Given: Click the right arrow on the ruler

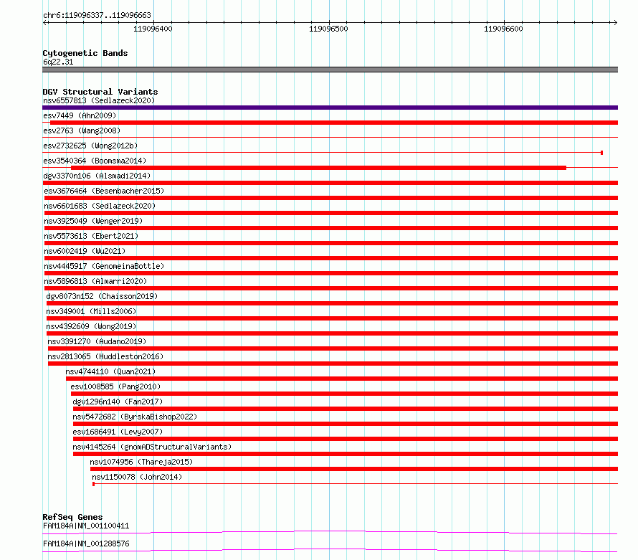Looking at the screenshot, I should 615,23.
